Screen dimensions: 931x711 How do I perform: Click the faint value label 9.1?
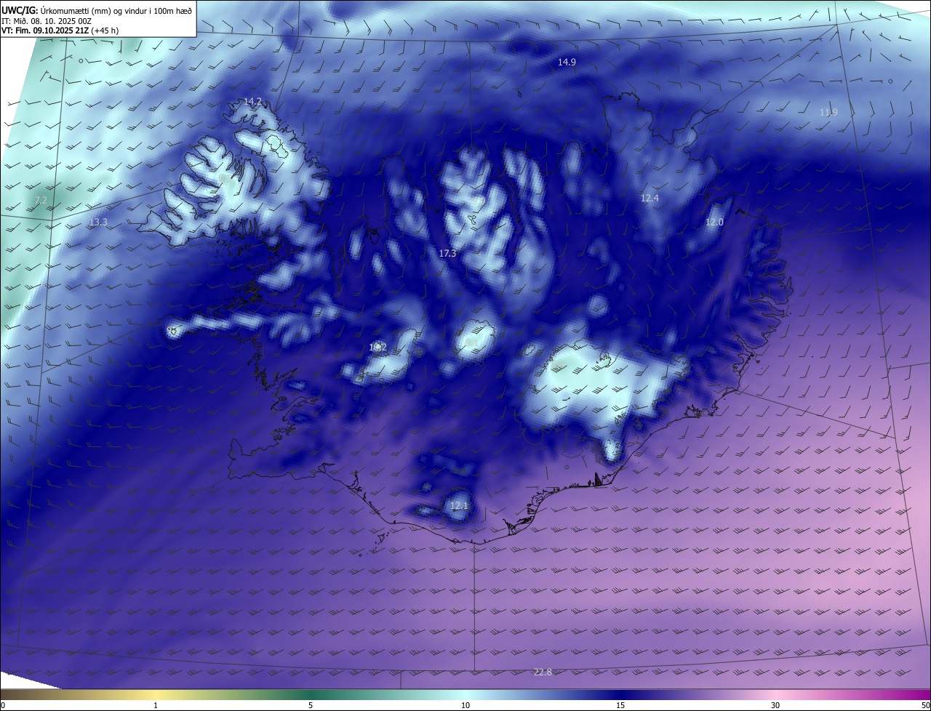point(472,342)
